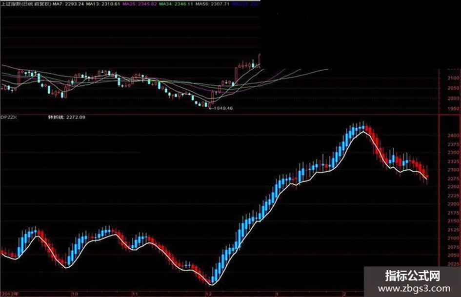This screenshot has height=297, width=461.
Task: Click the 1950 price label in upper chart
Action: [453, 108]
